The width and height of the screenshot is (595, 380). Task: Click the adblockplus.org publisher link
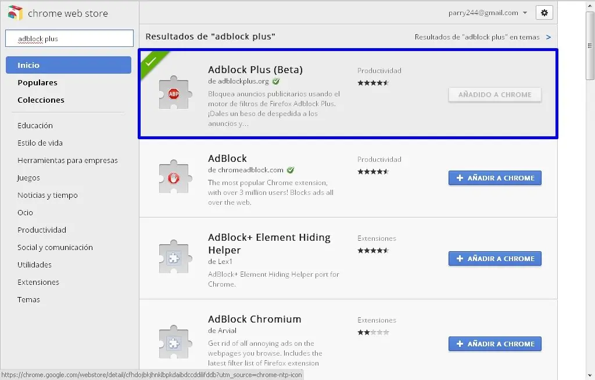coord(243,81)
